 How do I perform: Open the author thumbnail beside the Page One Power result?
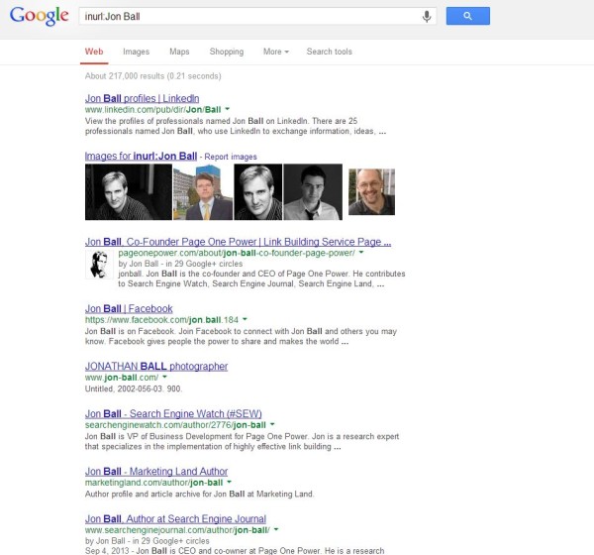[99, 265]
